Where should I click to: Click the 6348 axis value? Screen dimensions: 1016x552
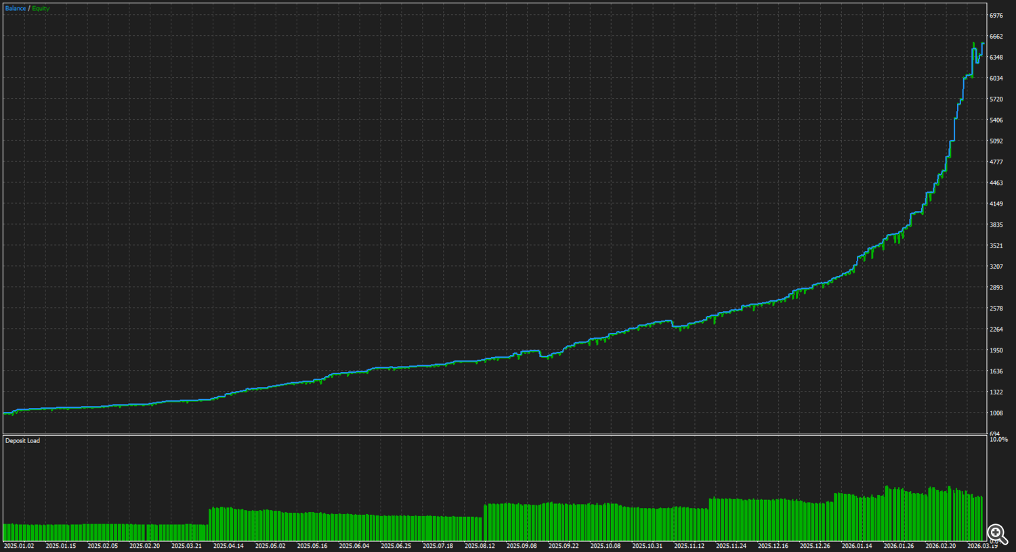pos(996,57)
